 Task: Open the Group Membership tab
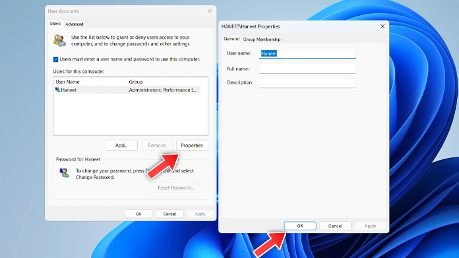[x=262, y=39]
